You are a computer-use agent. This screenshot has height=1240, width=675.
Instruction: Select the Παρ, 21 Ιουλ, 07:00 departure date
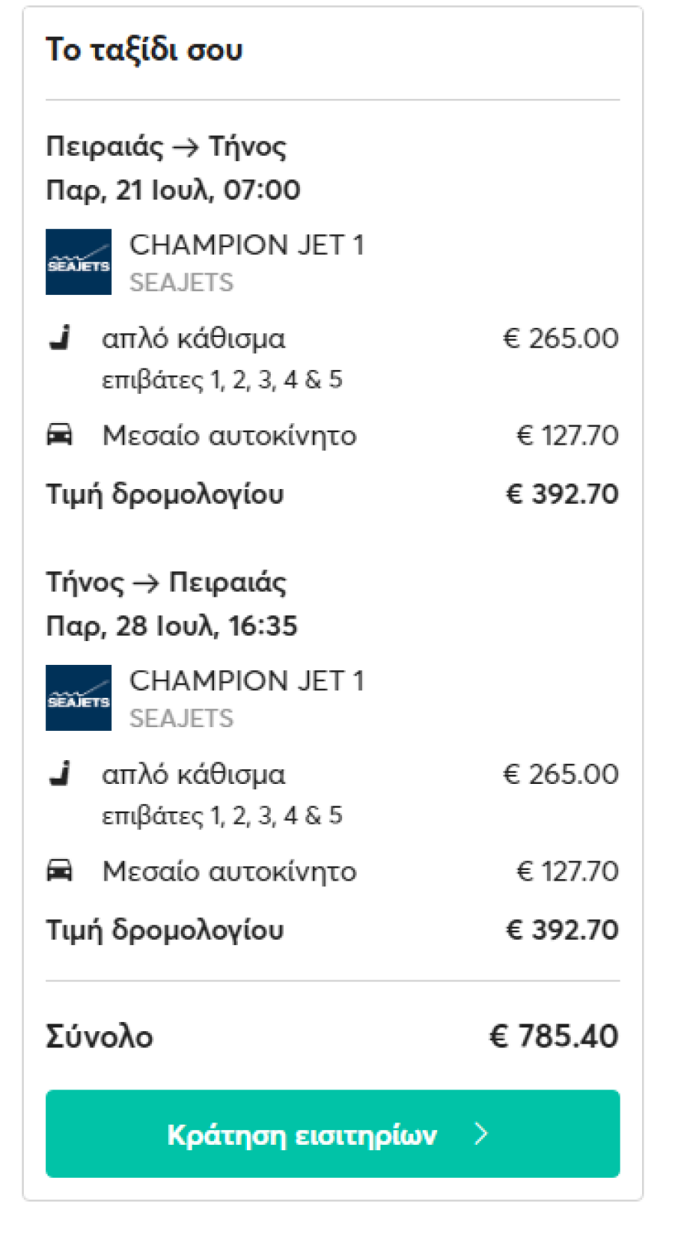pyautogui.click(x=173, y=190)
